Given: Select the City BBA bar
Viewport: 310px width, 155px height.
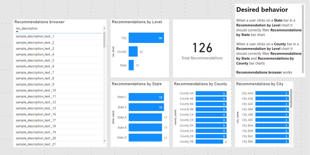Looking at the screenshot, I should (272, 142).
